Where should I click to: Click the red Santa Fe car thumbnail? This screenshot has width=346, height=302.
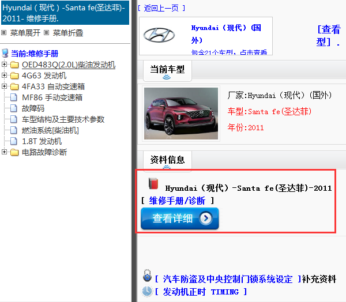click(181, 114)
